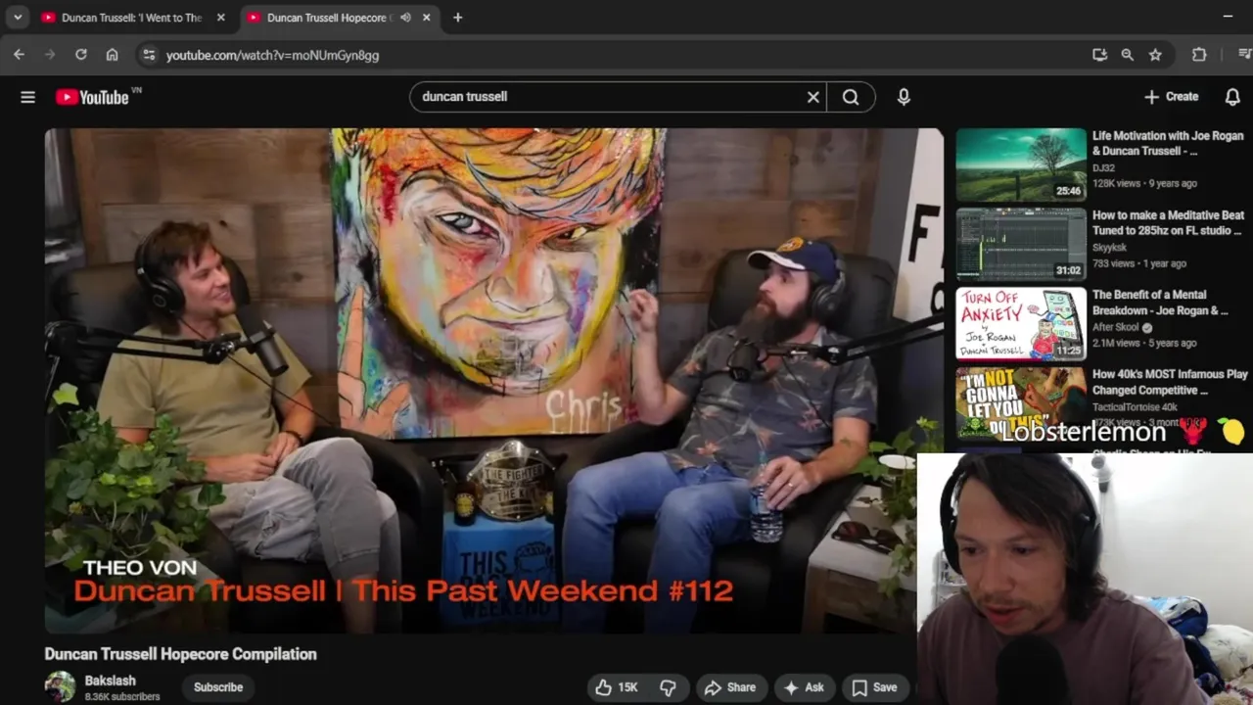Image resolution: width=1253 pixels, height=705 pixels.
Task: Run the YouTube search
Action: tap(851, 97)
